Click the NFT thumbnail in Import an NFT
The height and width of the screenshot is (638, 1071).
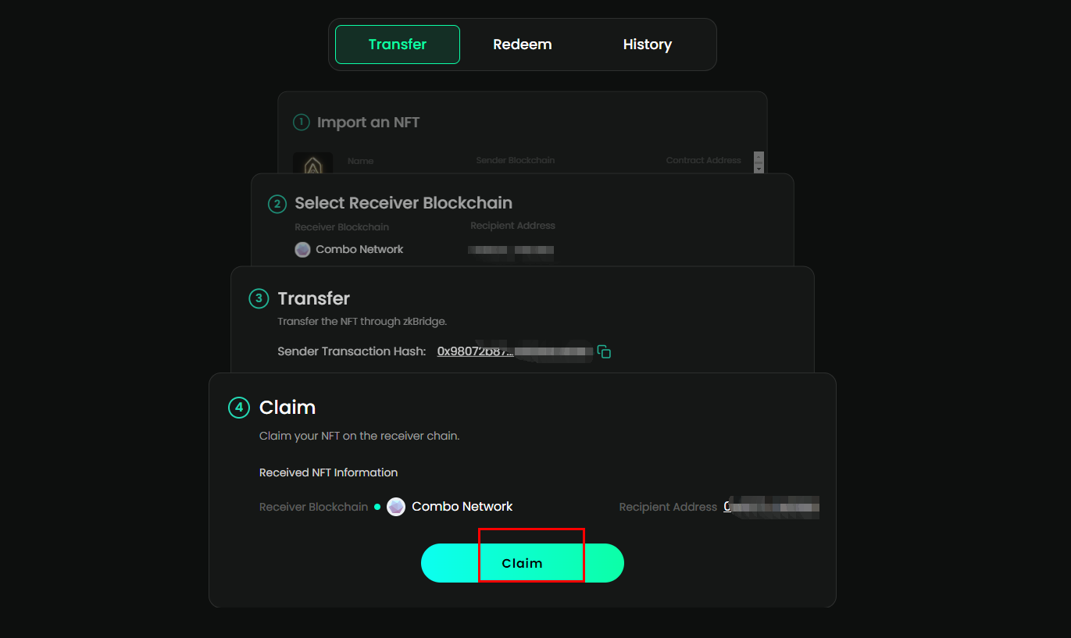(312, 163)
